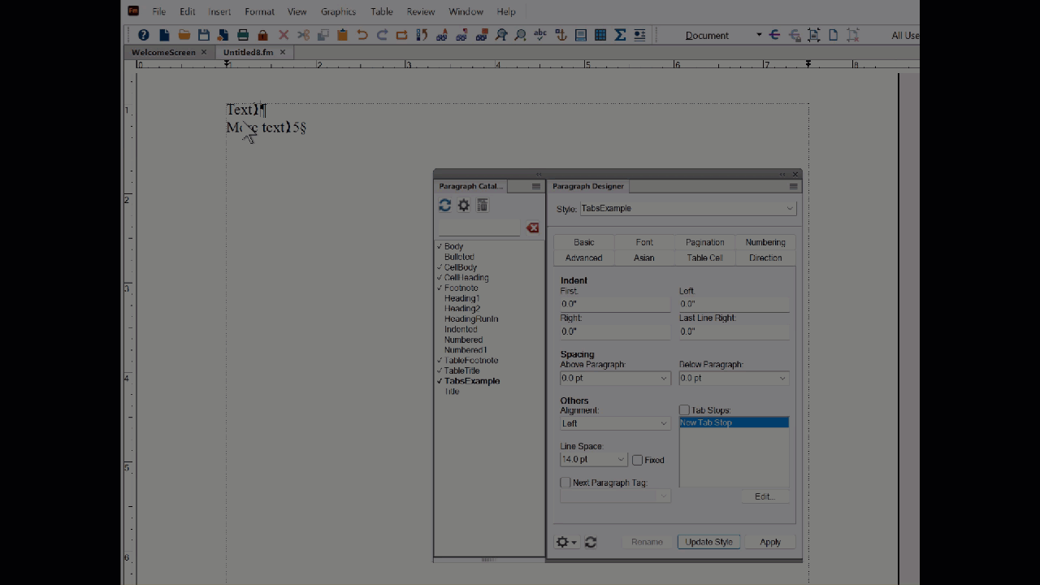Click the Update Style button

coord(708,542)
